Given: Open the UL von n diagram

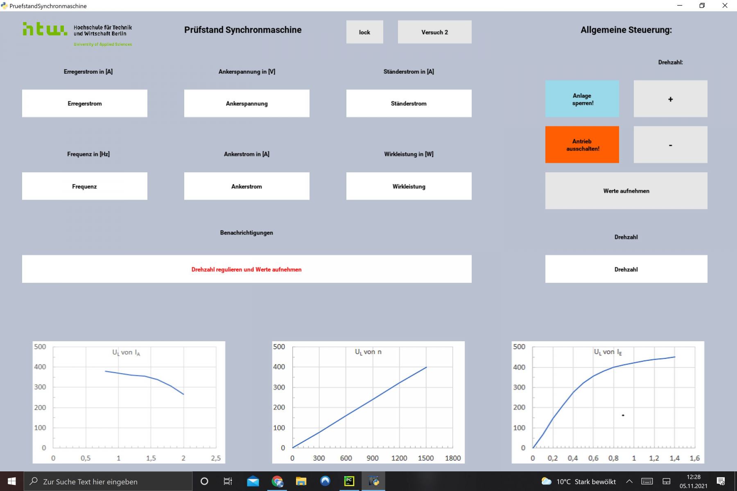Looking at the screenshot, I should pyautogui.click(x=368, y=402).
